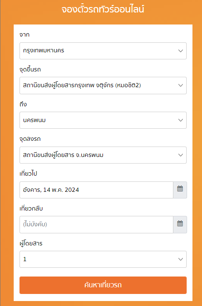Click the chevron arrow in the จุดลงรถ field
The width and height of the screenshot is (202, 306).
(x=180, y=155)
